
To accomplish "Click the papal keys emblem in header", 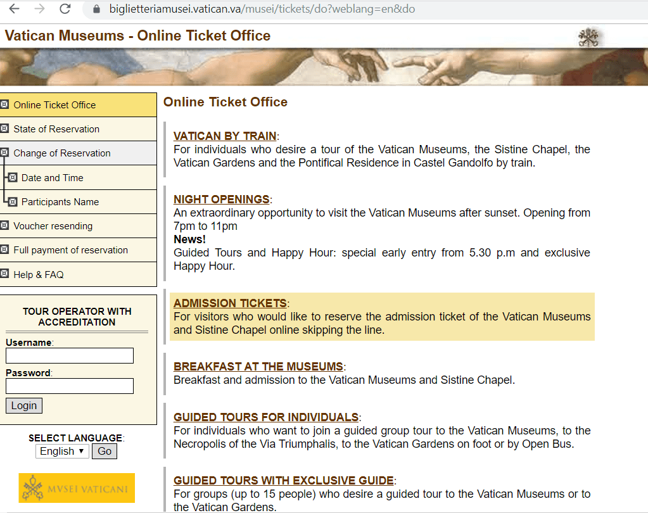I will (588, 37).
